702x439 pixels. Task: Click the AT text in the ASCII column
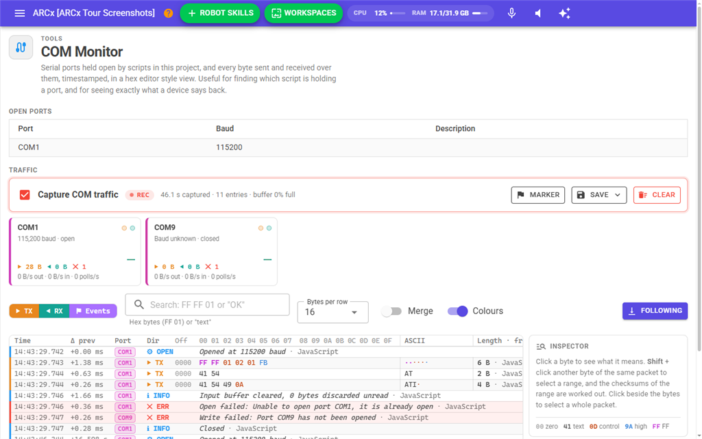[x=409, y=374]
